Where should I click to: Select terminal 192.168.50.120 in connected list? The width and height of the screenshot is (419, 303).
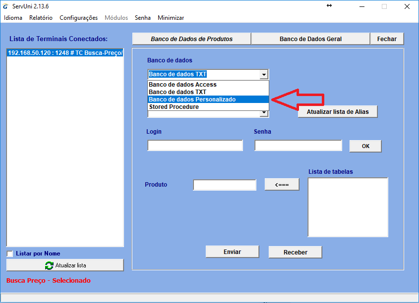65,52
